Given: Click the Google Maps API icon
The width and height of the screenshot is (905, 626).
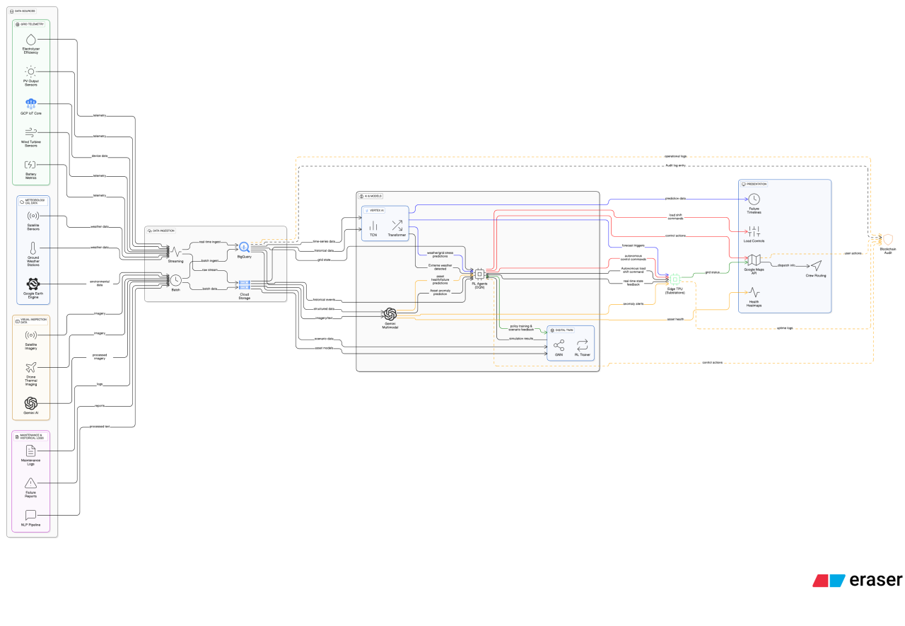Looking at the screenshot, I should click(754, 259).
